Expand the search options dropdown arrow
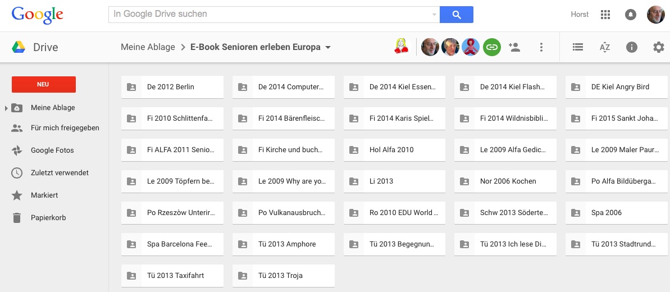Screen dimensions: 670x292 point(434,15)
